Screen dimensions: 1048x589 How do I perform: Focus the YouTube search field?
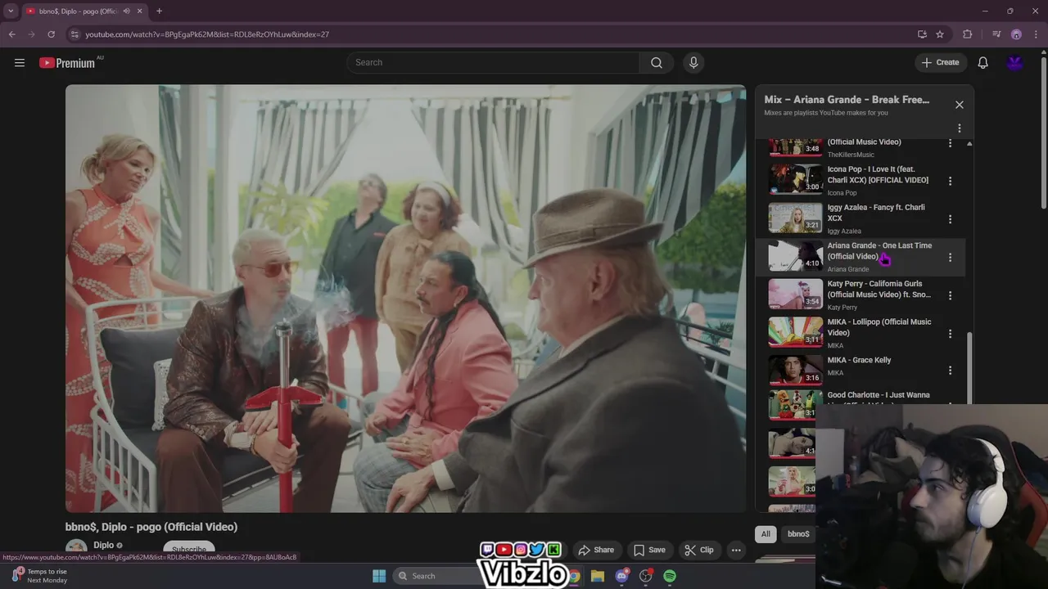pyautogui.click(x=493, y=63)
